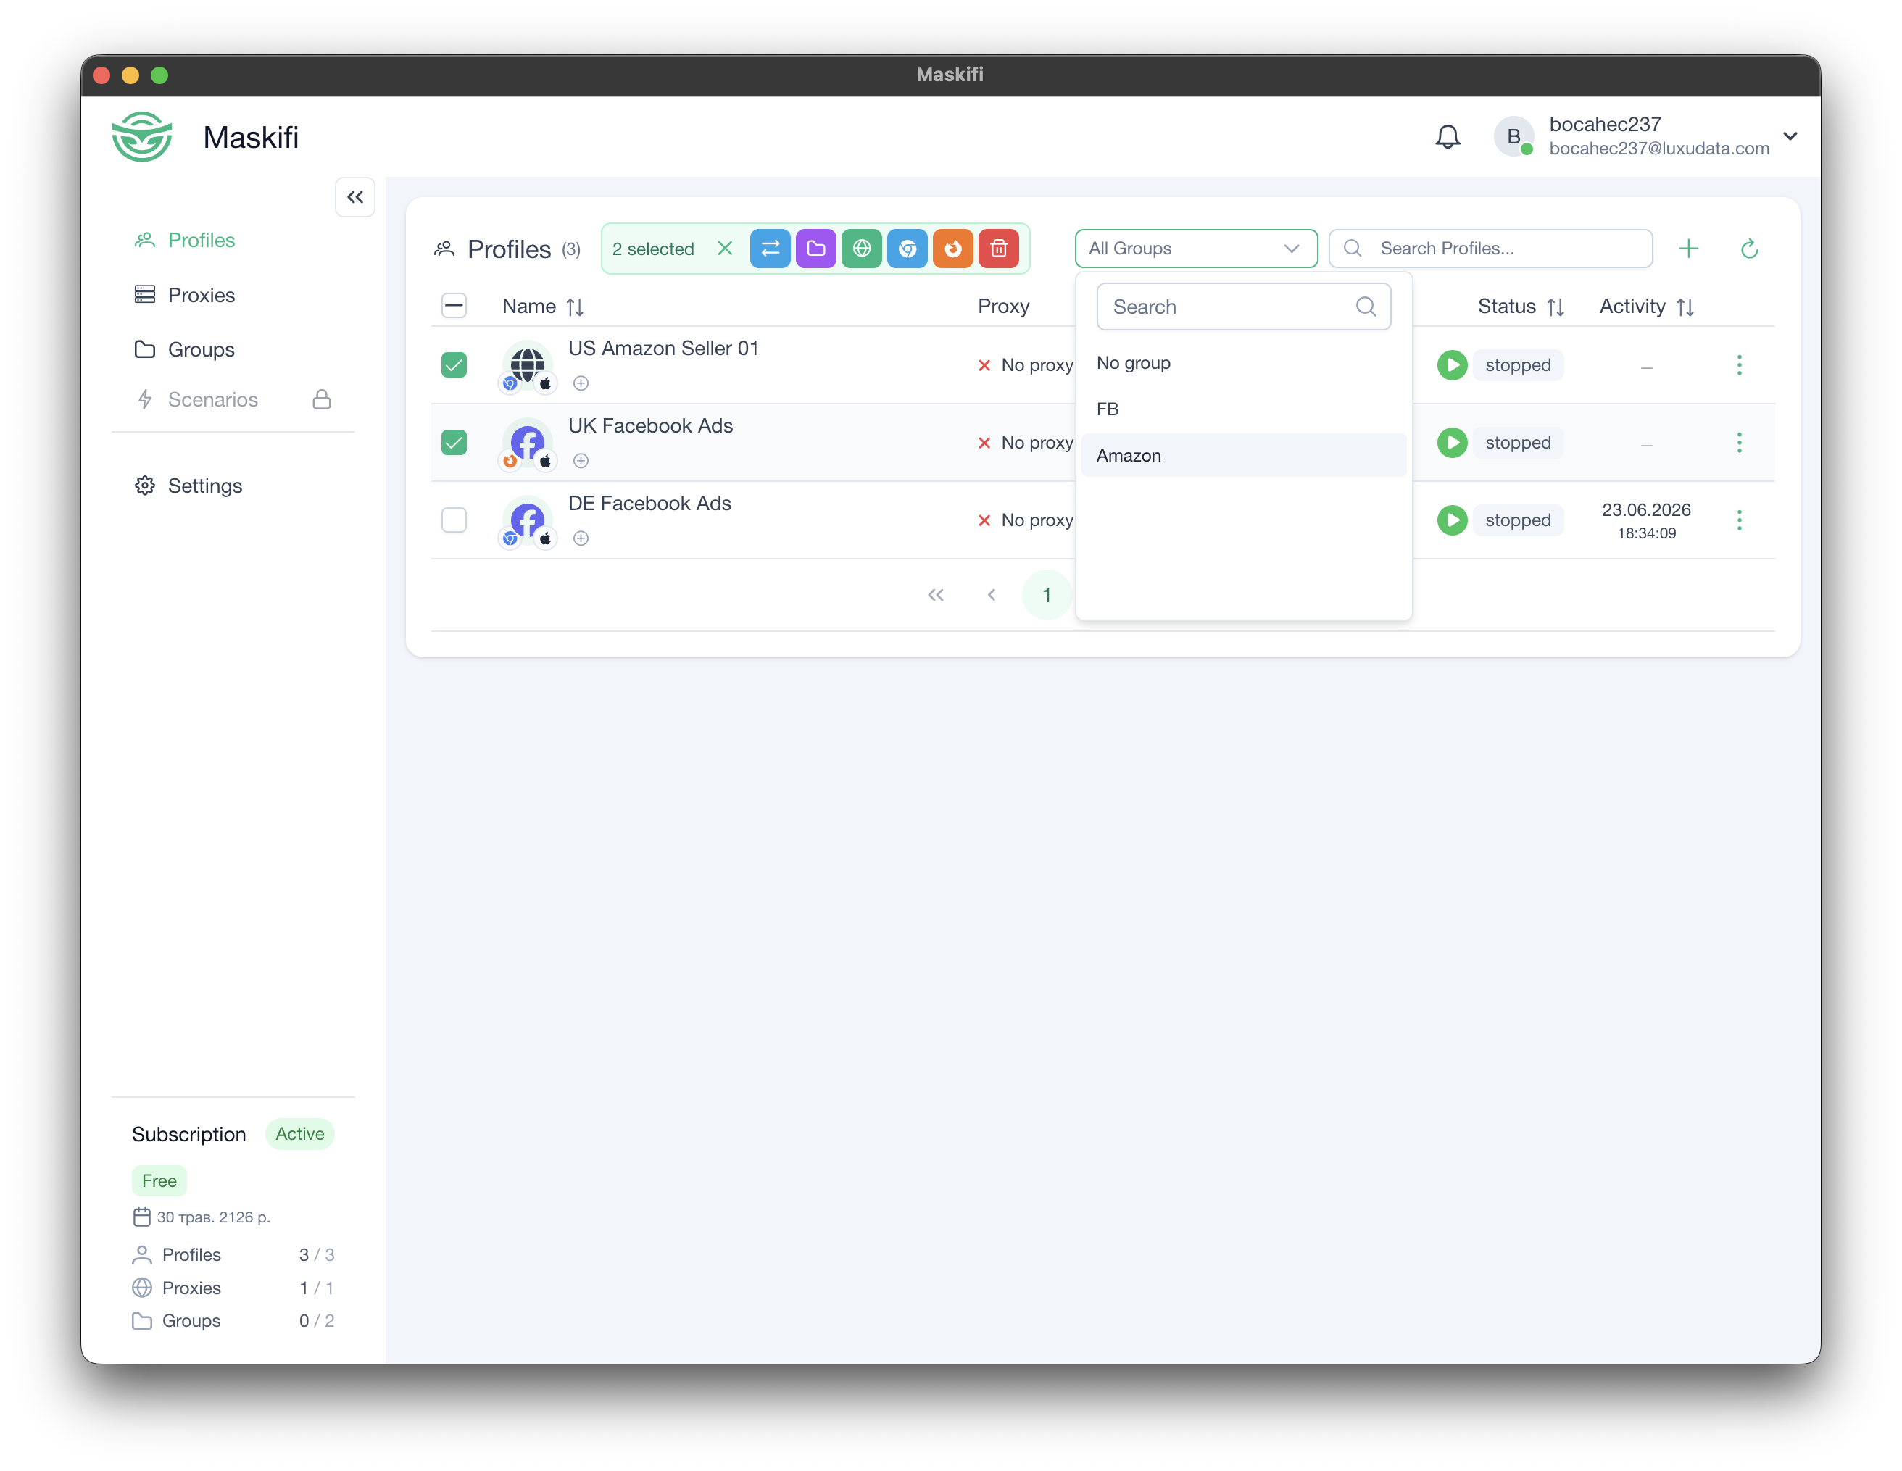Select page 1 in pagination
This screenshot has height=1471, width=1902.
(1047, 596)
